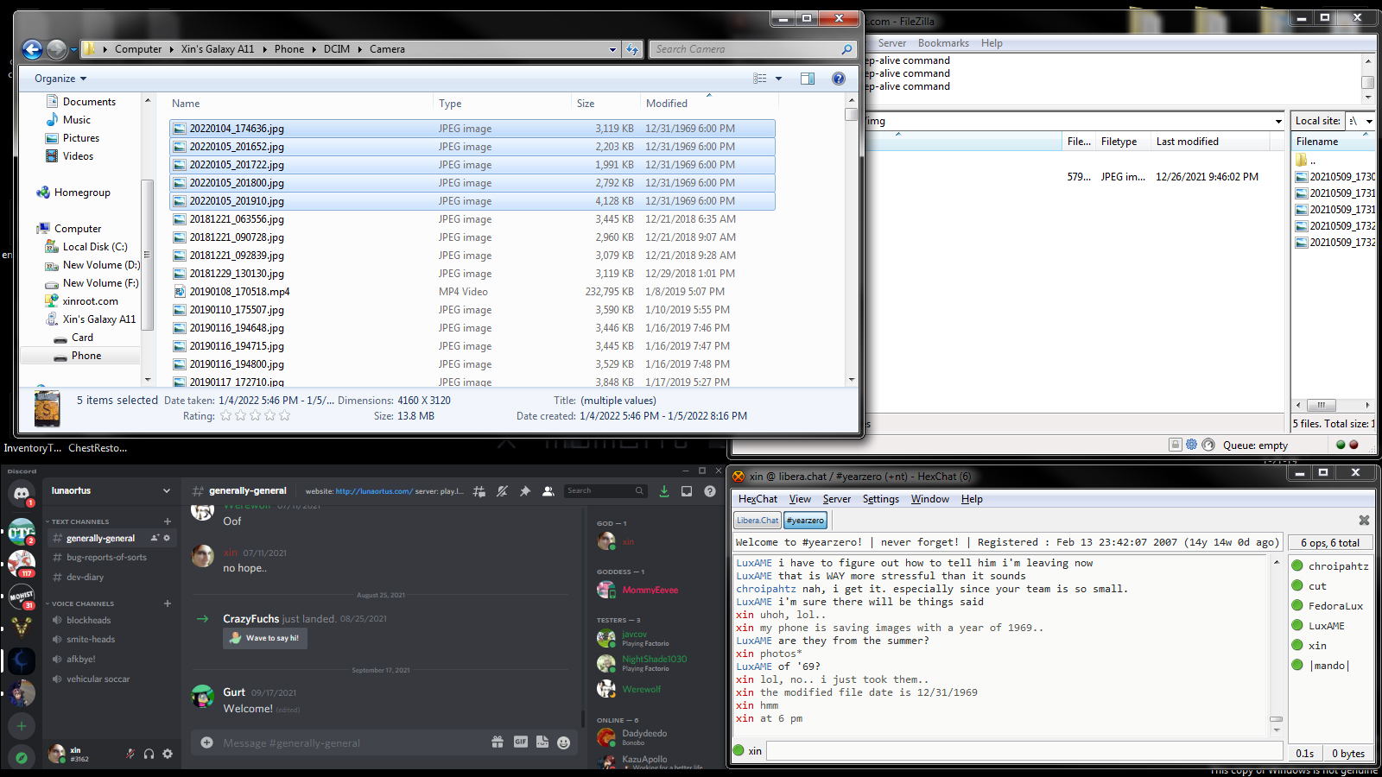Viewport: 1382px width, 777px height.
Task: Open Discord inbox icon
Action: pyautogui.click(x=687, y=491)
